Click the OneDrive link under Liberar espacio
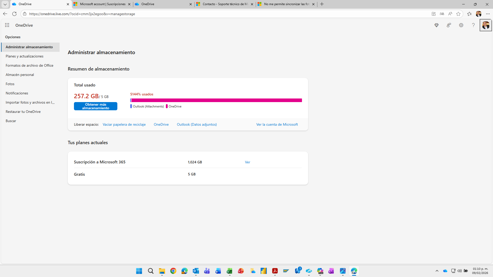 pyautogui.click(x=161, y=124)
